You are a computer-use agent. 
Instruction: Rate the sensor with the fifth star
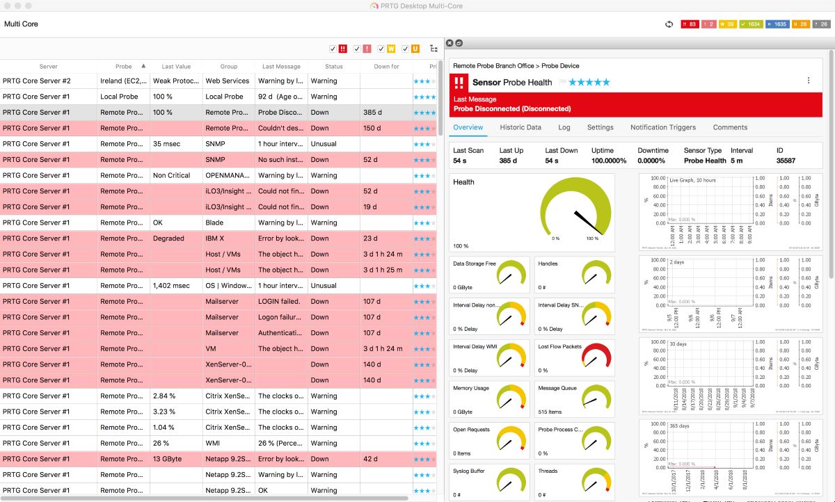605,81
